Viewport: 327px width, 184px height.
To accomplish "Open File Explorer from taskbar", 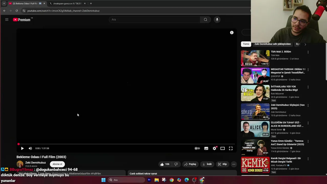I will click(157, 180).
